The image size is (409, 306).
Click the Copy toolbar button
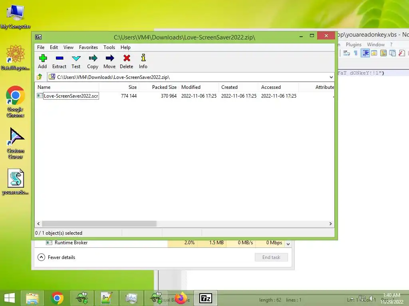coord(93,61)
